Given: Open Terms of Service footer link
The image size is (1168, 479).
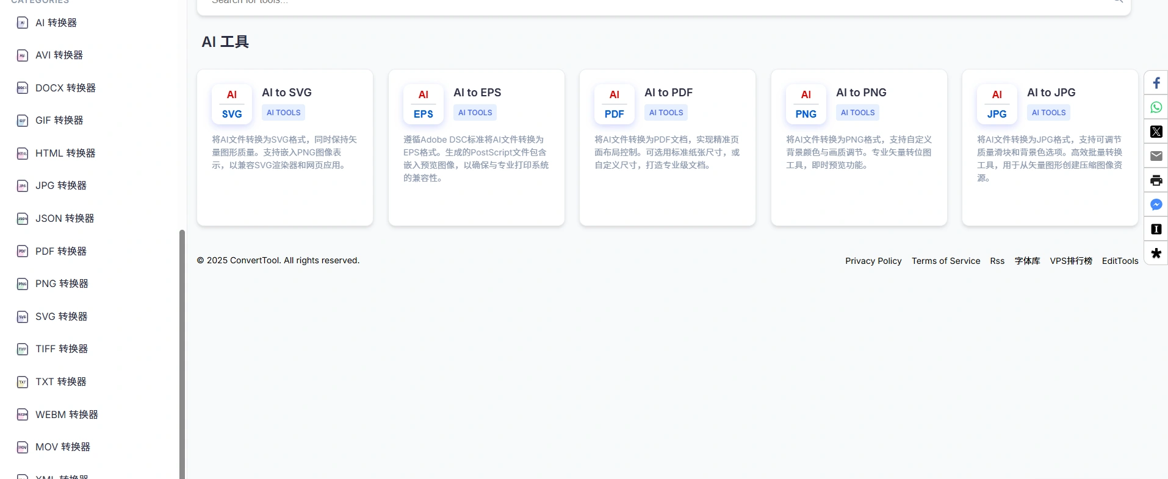Looking at the screenshot, I should point(945,261).
